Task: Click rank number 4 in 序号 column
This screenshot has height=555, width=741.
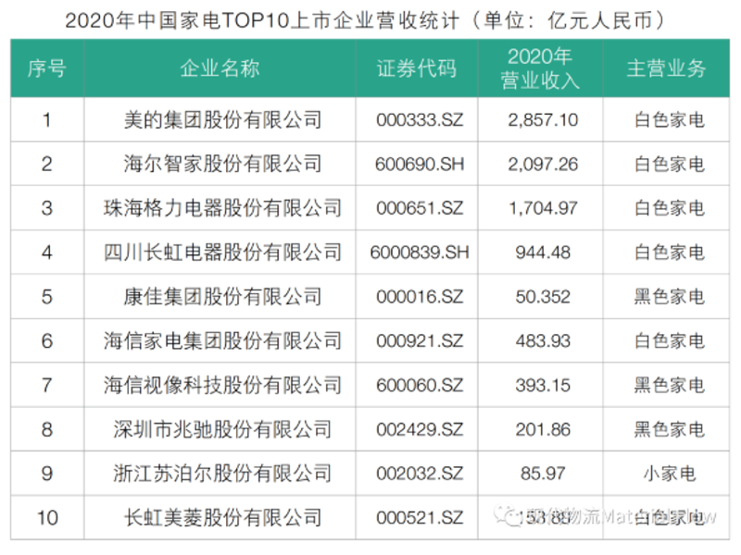Action: (47, 253)
